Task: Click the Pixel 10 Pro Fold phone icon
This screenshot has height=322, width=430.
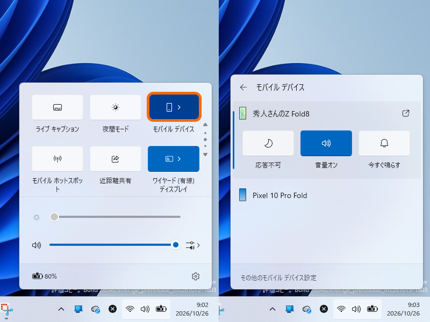Action: (242, 195)
